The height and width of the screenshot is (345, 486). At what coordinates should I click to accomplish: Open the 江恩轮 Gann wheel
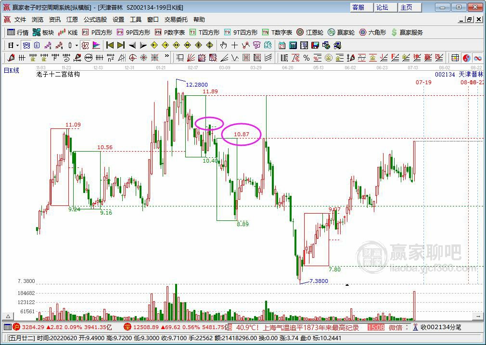click(x=310, y=32)
